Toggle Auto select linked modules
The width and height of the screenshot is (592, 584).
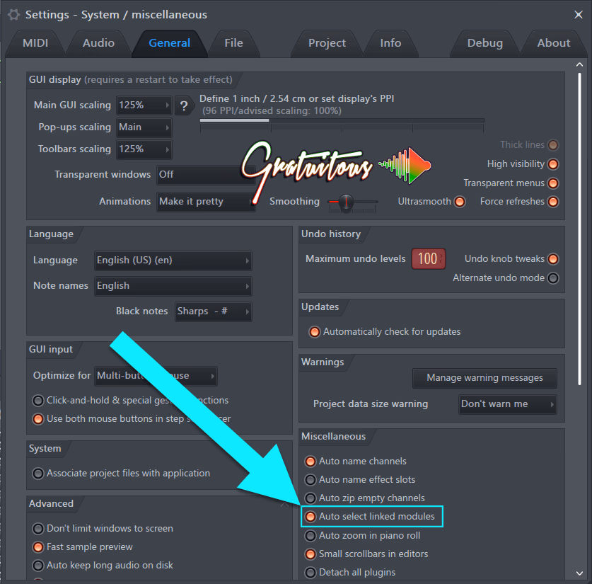click(x=310, y=517)
